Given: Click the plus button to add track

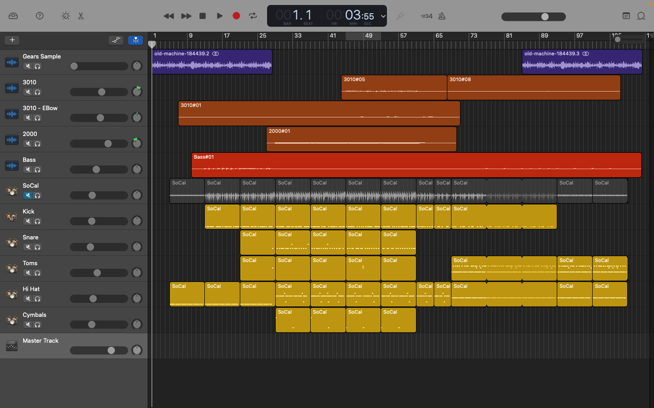Looking at the screenshot, I should [x=12, y=40].
